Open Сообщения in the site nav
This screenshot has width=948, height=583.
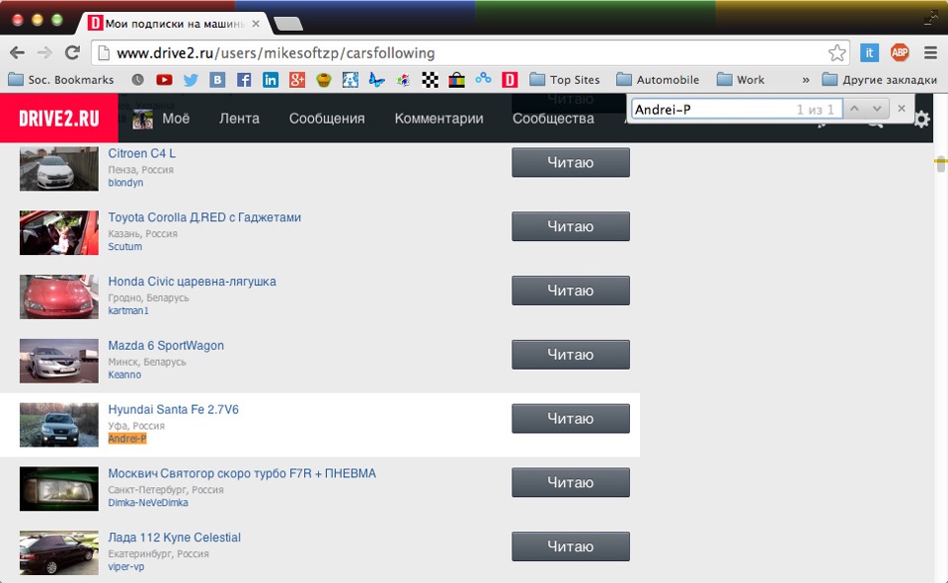click(327, 119)
